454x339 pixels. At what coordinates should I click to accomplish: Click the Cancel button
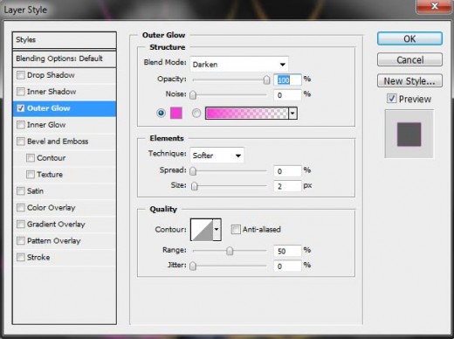(x=409, y=59)
